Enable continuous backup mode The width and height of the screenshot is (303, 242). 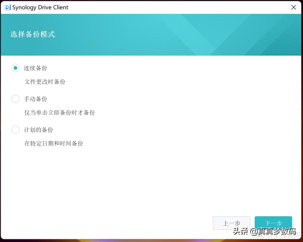[15, 68]
